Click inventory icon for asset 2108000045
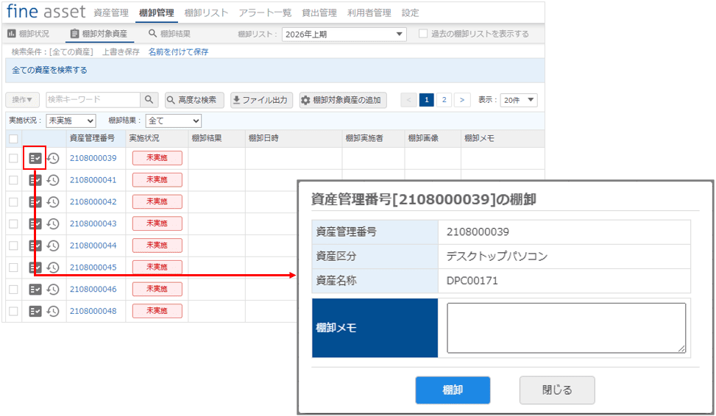 (x=35, y=268)
